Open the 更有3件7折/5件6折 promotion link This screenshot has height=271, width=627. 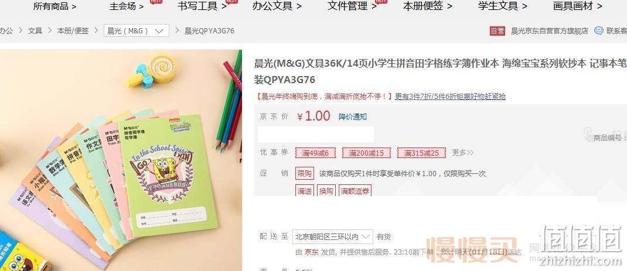coord(450,97)
